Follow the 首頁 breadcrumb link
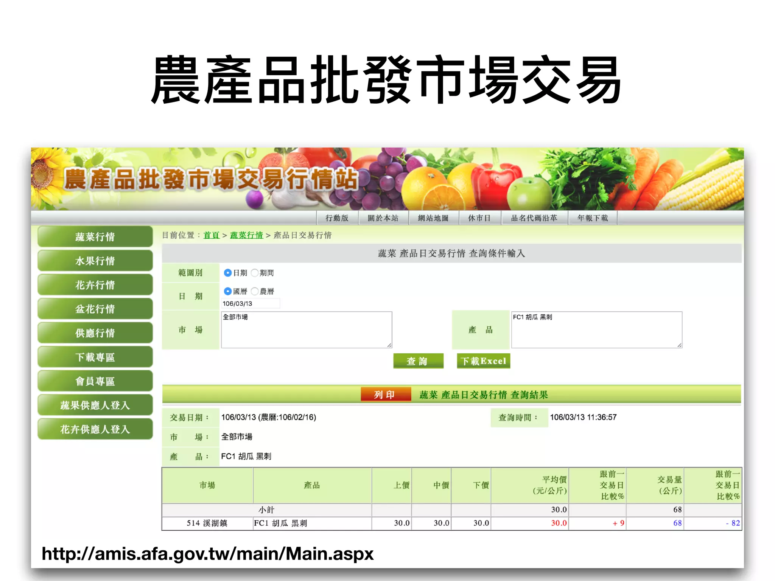 click(211, 235)
